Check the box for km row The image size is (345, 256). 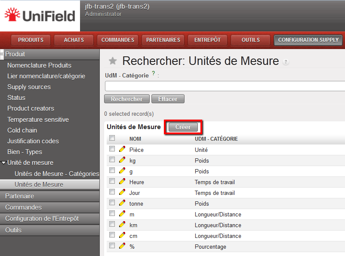[x=112, y=224]
